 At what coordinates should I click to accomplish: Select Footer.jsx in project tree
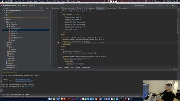[13, 32]
